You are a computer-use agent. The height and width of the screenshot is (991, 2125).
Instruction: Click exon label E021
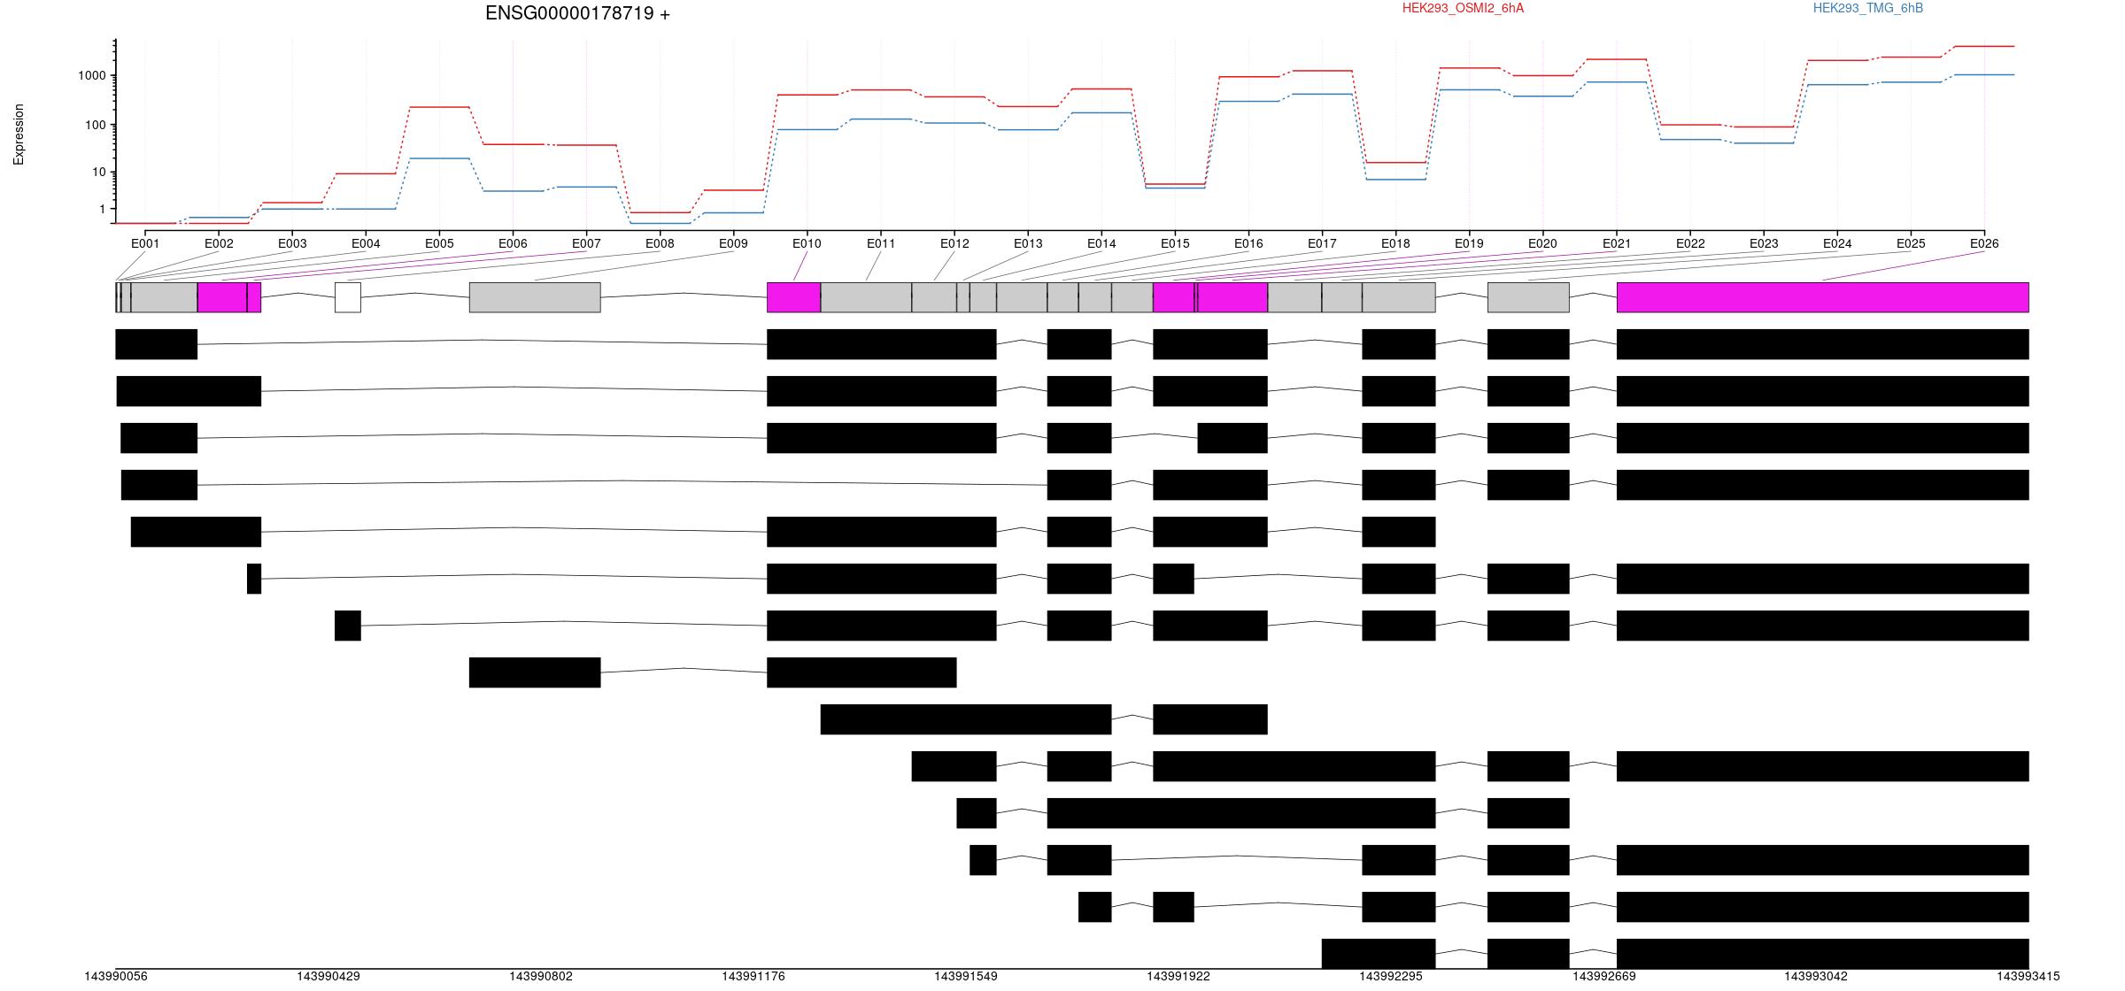(1617, 243)
